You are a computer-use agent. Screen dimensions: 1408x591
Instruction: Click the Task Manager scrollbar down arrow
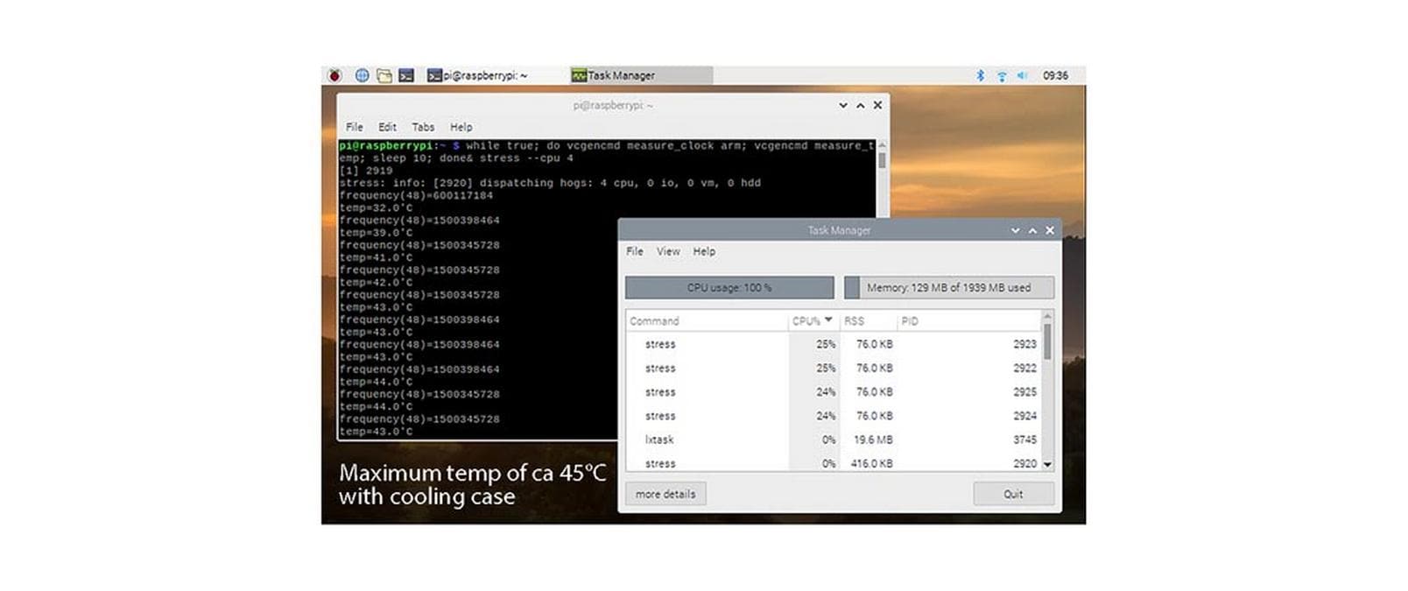pos(1047,465)
